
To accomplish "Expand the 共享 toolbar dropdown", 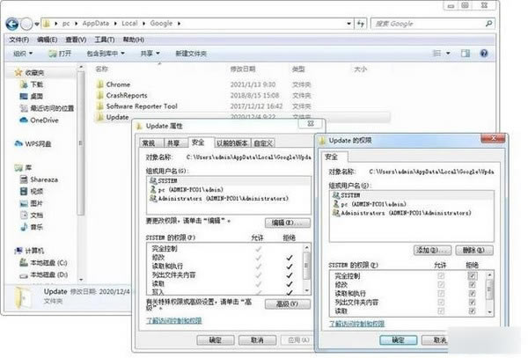I will pyautogui.click(x=150, y=54).
